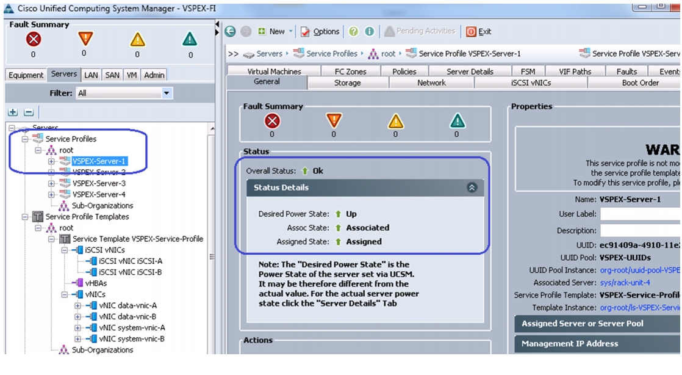Click major faults icon in profile Fault Summary
Viewport: 682px width, 375px height.
334,121
